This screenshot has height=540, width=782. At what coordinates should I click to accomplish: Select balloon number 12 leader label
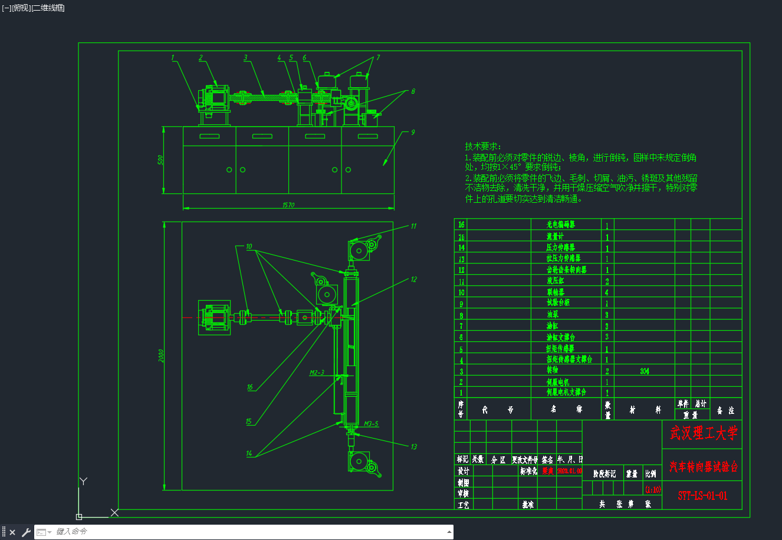coord(413,279)
